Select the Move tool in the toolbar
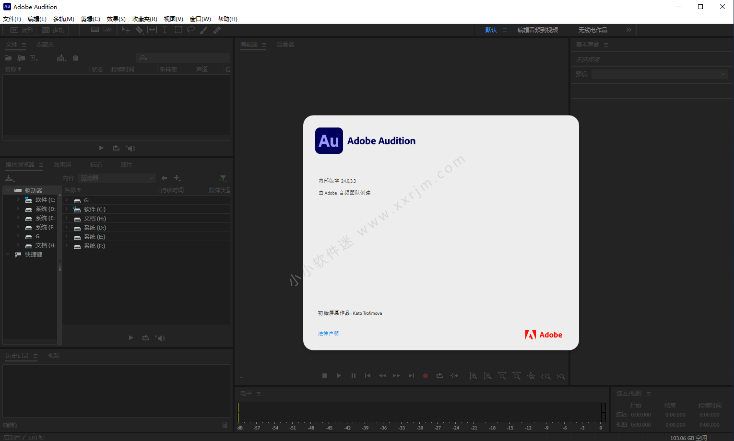The image size is (734, 441). coord(126,30)
